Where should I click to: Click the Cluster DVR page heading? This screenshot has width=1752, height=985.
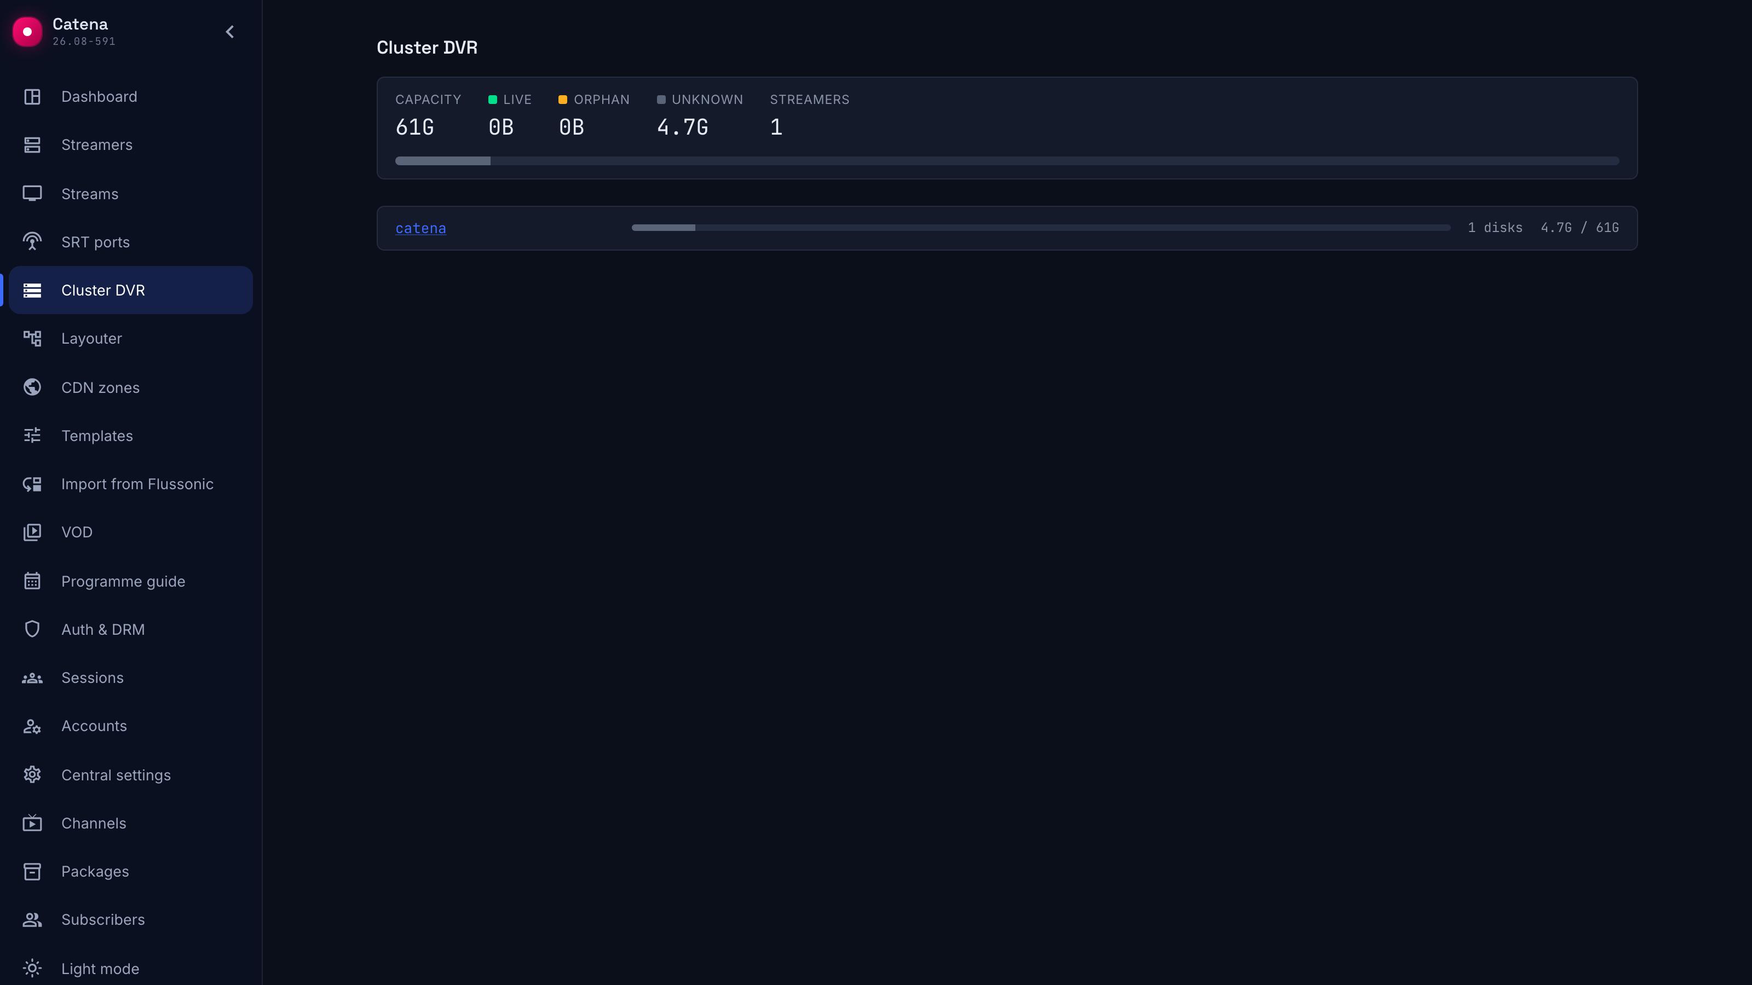tap(427, 48)
